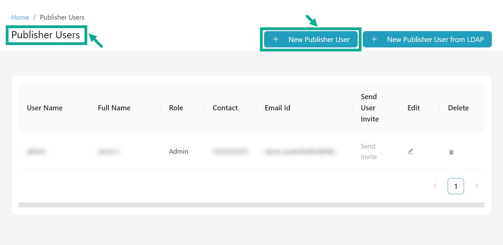Click the plus icon on New Publisher User from LDAP
Screen dimensions: 503x245
coord(374,39)
